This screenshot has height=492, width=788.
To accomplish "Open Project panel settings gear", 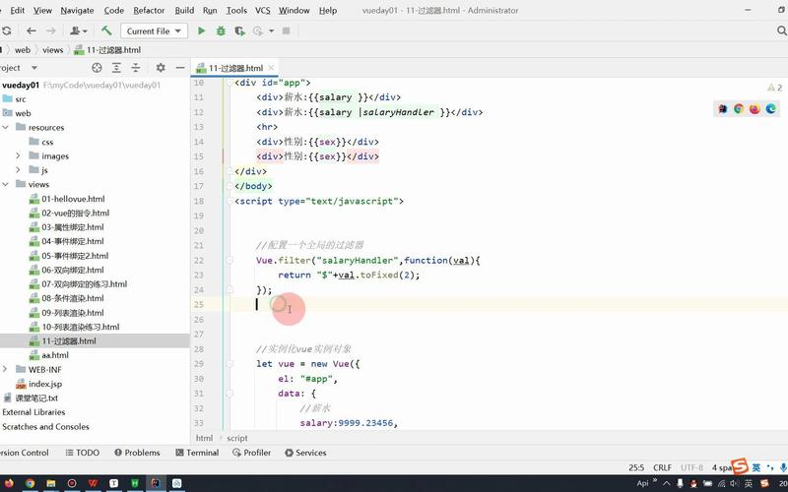I will pos(161,67).
